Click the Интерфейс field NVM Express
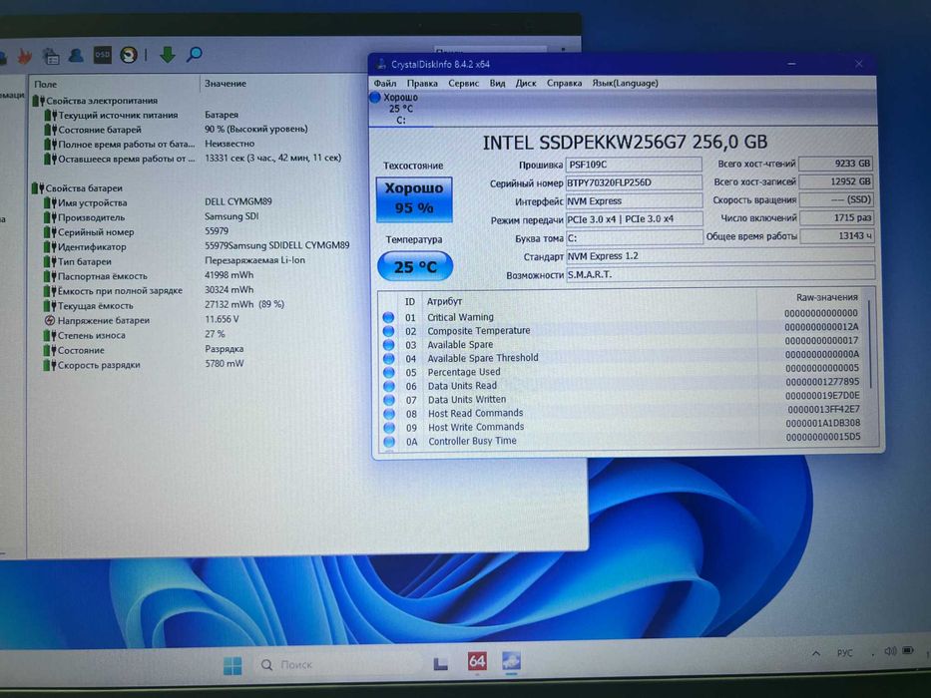The height and width of the screenshot is (698, 931). pos(634,201)
